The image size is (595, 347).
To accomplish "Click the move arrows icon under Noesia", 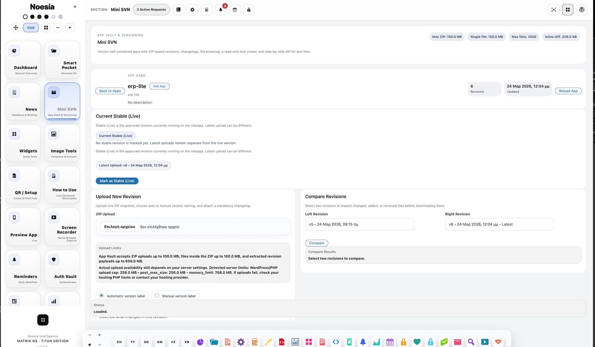I will (16, 28).
